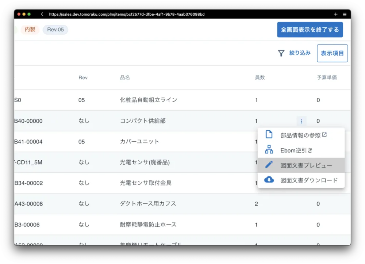Click the browser hamburger menu icon
The image size is (365, 264).
point(345,14)
